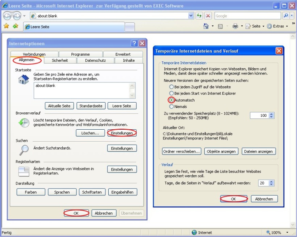This screenshot has height=237, width=297.
Task: Increase Speicherplatz spinner up arrow
Action: coord(271,114)
